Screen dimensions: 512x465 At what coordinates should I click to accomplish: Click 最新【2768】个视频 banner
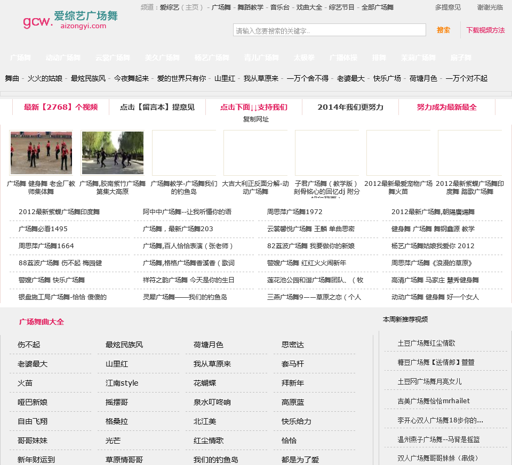pyautogui.click(x=61, y=107)
